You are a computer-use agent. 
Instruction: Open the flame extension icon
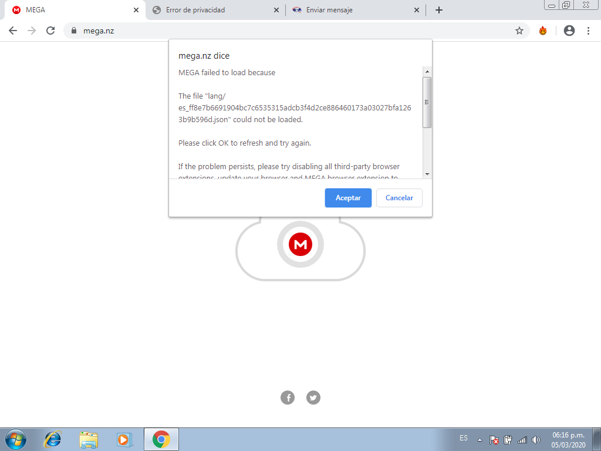[x=543, y=31]
